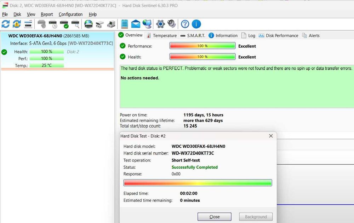This screenshot has width=354, height=223.
Task: Click green check icon next to Performance
Action: [122, 46]
